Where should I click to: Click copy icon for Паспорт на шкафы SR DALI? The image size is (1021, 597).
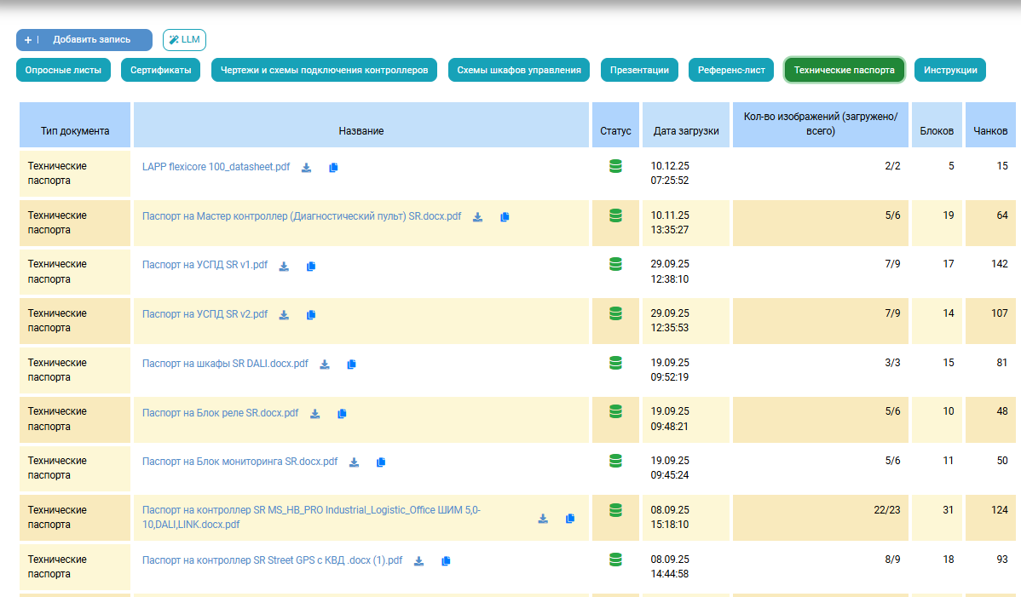[x=351, y=365]
